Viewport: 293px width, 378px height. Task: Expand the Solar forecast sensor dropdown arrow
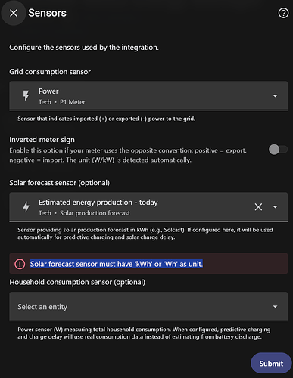click(x=275, y=207)
